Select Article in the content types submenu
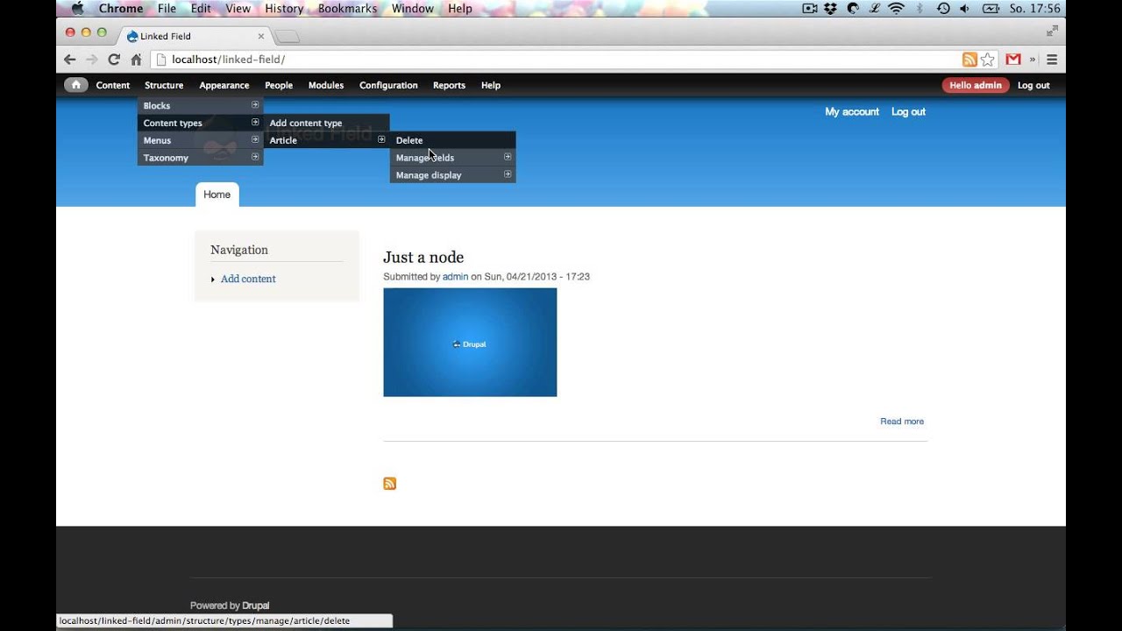 (326, 140)
